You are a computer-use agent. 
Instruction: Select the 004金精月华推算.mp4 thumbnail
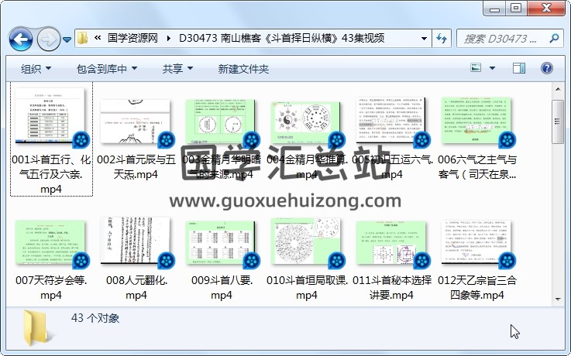click(x=306, y=122)
